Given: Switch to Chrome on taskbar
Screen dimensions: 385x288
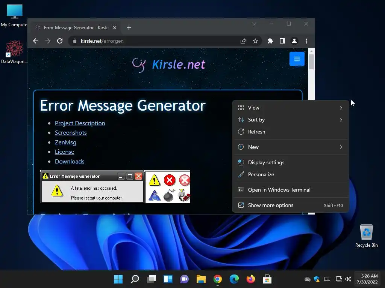Looking at the screenshot, I should [218, 279].
